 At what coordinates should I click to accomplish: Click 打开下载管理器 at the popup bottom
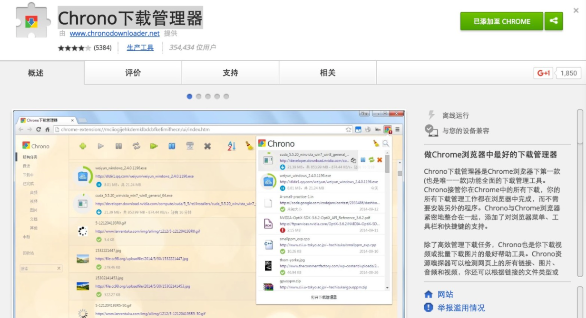tap(324, 297)
